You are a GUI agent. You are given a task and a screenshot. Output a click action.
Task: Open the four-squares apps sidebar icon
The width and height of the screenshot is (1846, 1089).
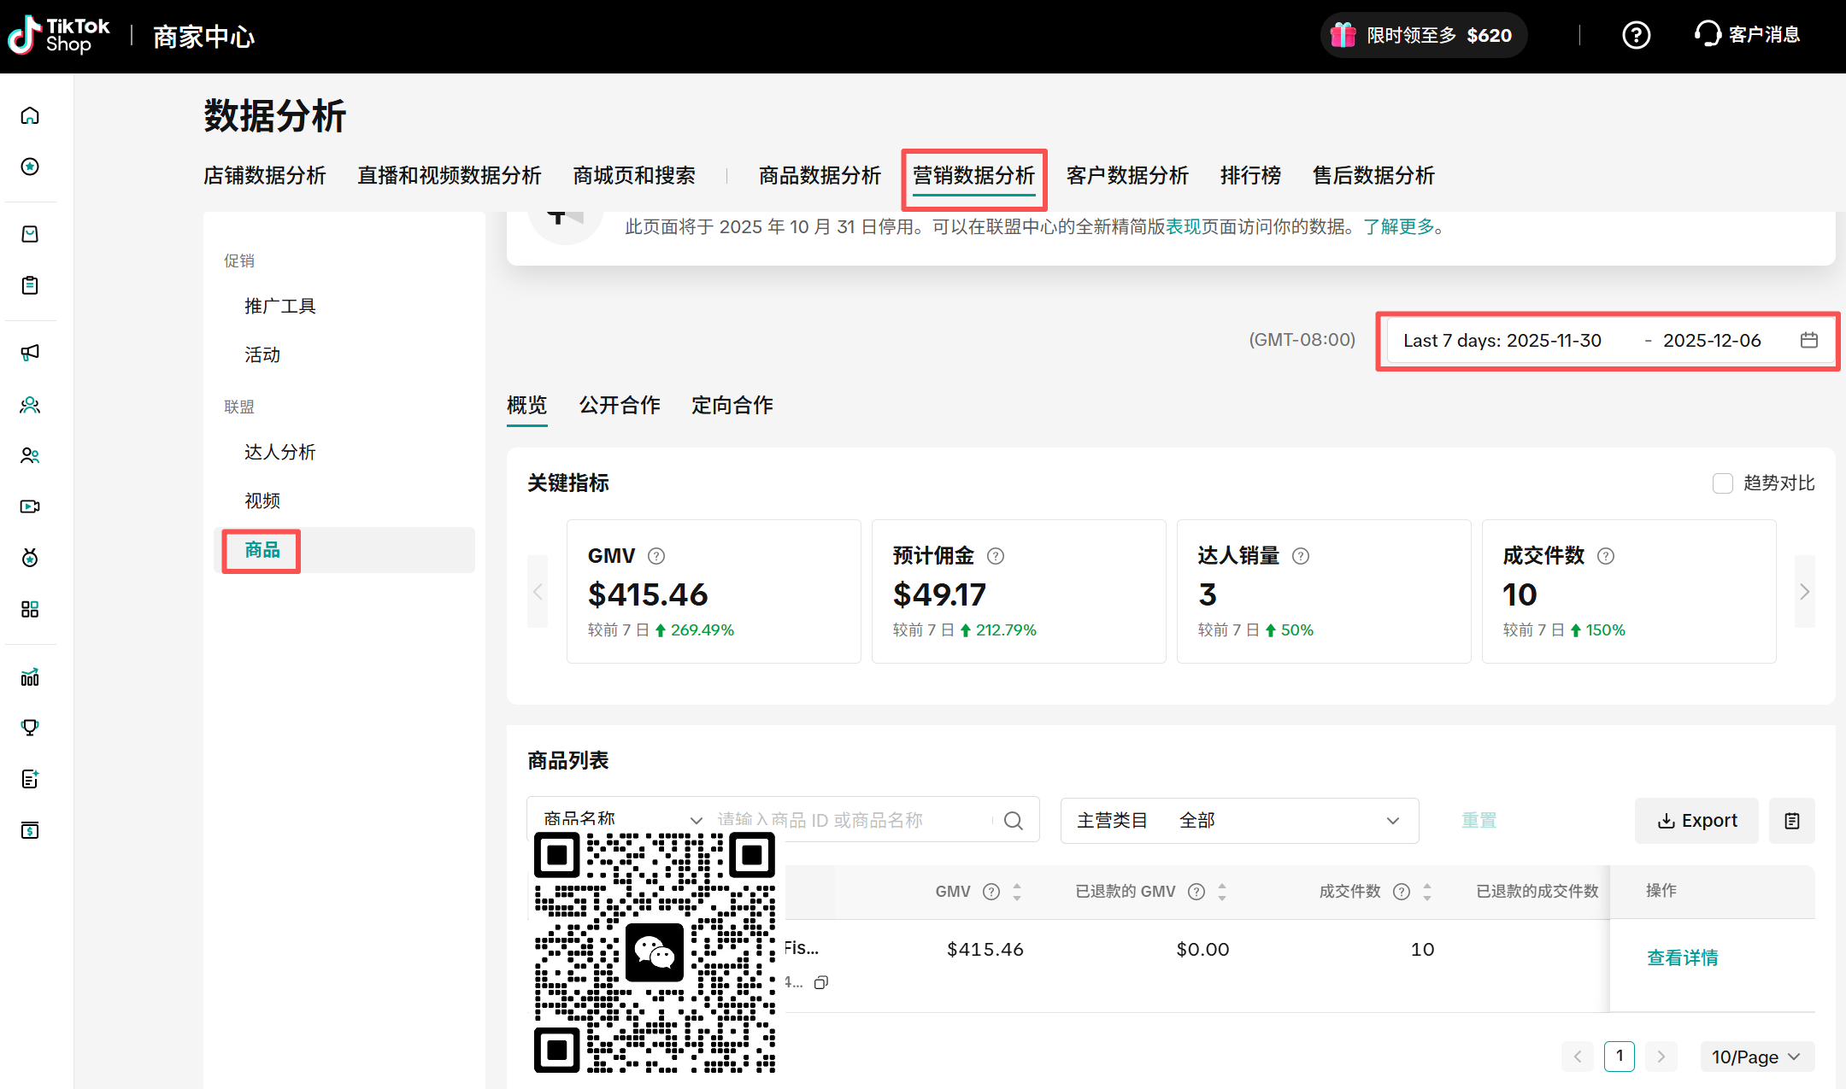pyautogui.click(x=30, y=609)
